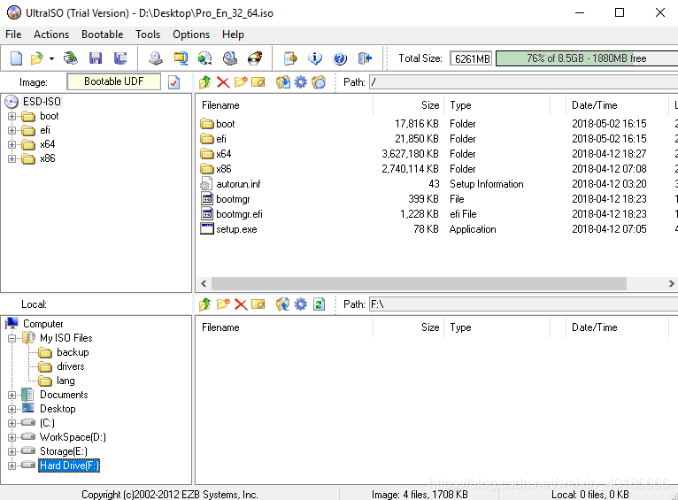Click the image properties checkmark icon
678x500 pixels.
(173, 82)
